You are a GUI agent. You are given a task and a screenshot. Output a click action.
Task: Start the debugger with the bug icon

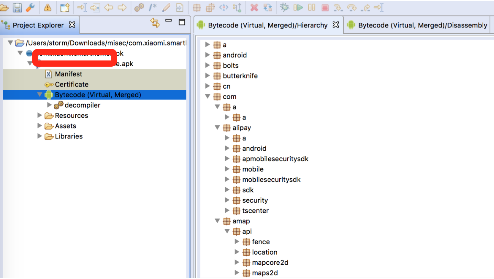[284, 7]
